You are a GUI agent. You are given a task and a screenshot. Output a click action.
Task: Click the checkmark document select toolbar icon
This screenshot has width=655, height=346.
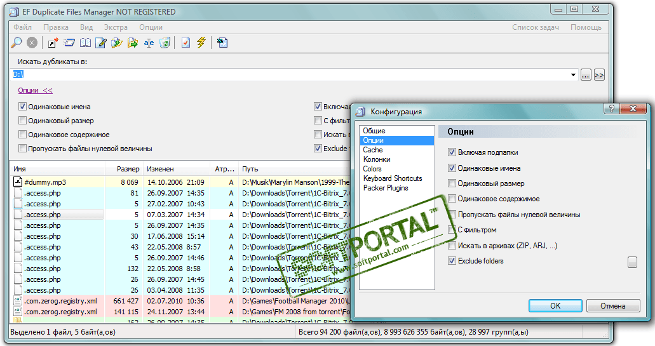(x=186, y=43)
